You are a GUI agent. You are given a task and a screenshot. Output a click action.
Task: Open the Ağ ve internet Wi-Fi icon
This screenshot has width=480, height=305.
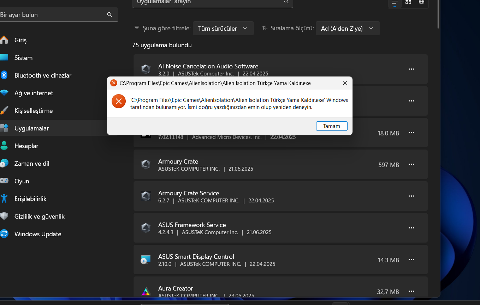pyautogui.click(x=4, y=93)
